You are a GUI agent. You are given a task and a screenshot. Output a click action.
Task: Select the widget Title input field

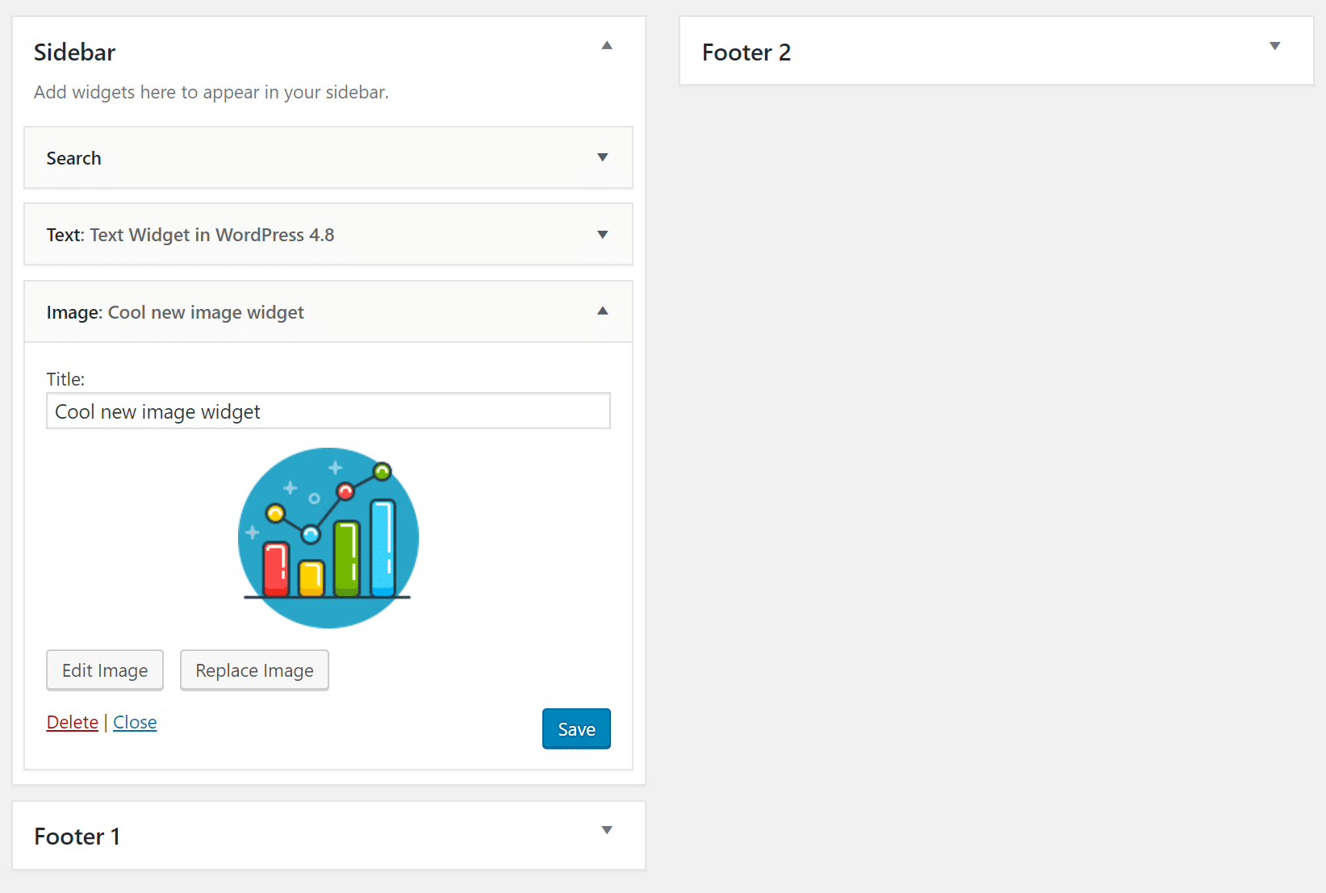(x=328, y=411)
